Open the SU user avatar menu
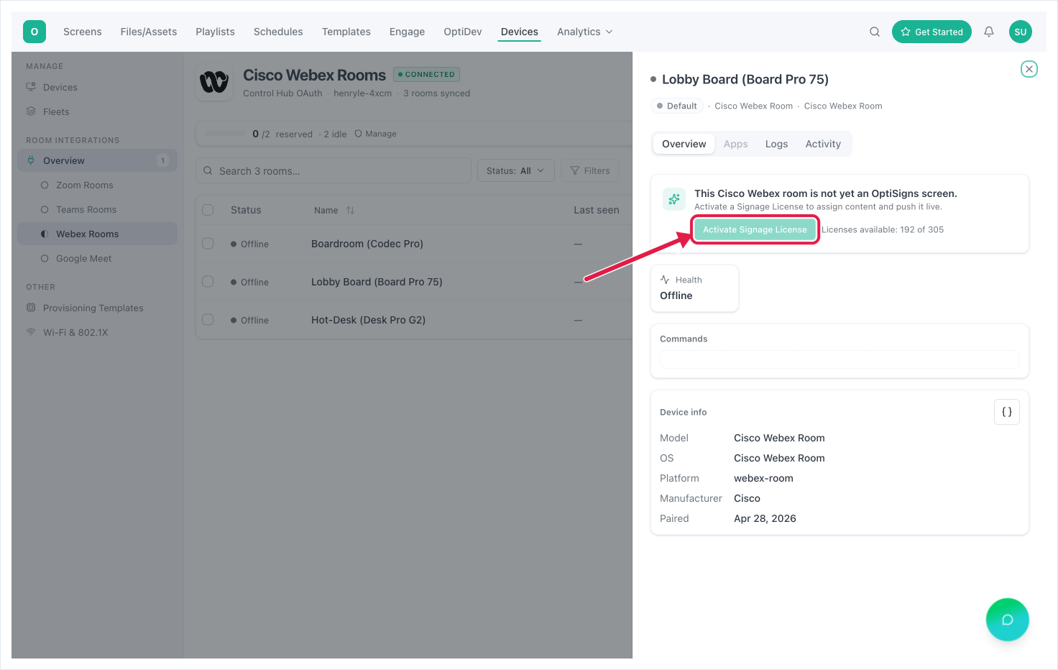This screenshot has height=670, width=1058. coord(1021,32)
